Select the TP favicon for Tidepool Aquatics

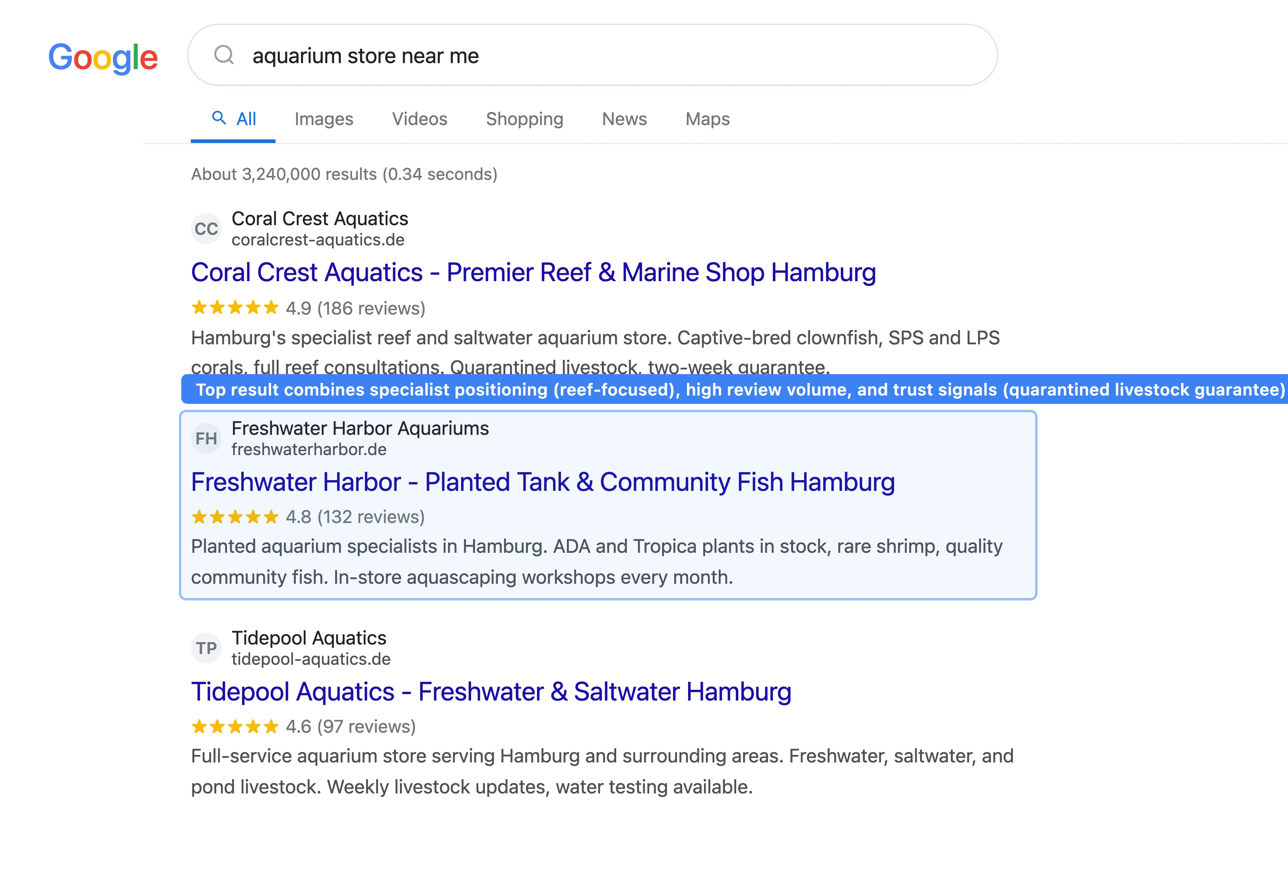click(206, 647)
